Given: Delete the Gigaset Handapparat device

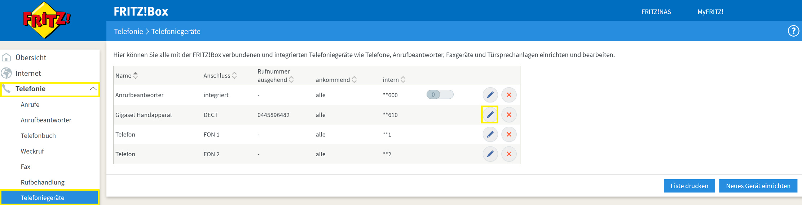Looking at the screenshot, I should click(x=509, y=115).
